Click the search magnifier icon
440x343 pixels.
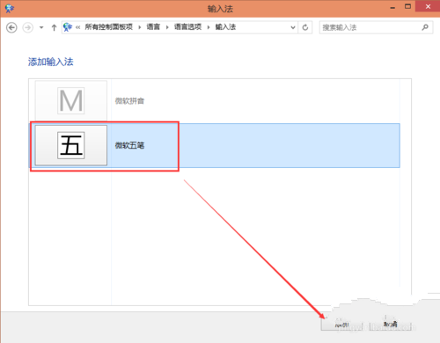pos(425,27)
